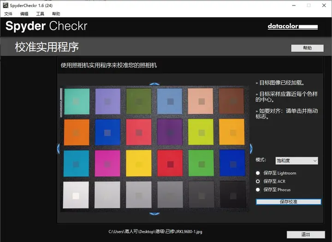
Task: Click the olive green color patch
Action: tap(139, 102)
